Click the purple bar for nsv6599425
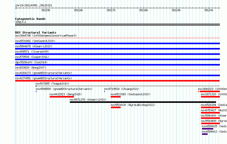Viewport: 227px width, 144px height. [208, 129]
